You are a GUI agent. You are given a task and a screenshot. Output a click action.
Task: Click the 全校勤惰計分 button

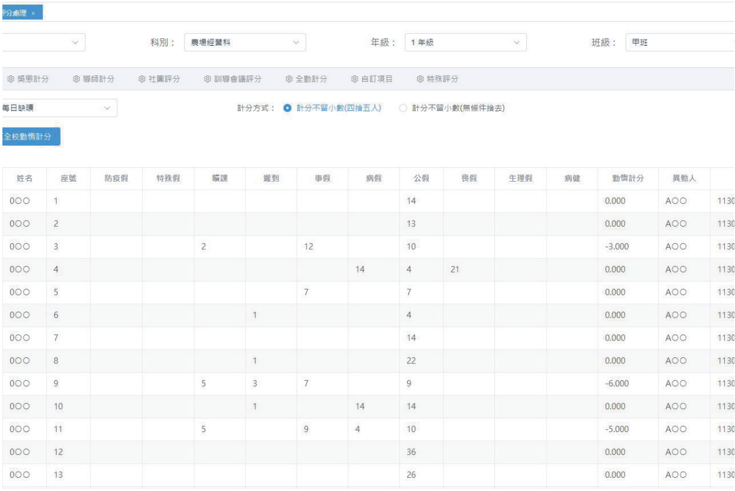[30, 136]
